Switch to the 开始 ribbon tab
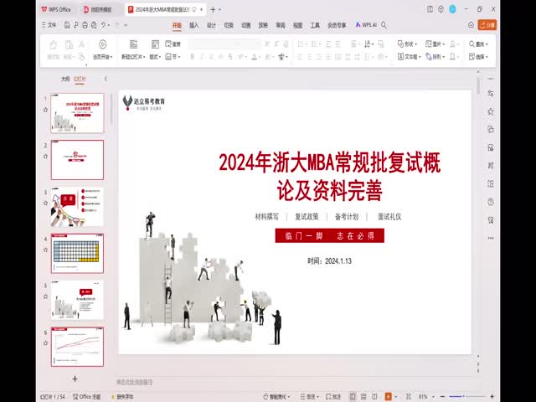Screen dimensions: 536x402 coord(177,25)
